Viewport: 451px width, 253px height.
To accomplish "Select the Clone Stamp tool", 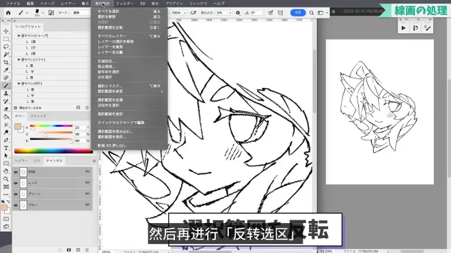I will (6, 93).
